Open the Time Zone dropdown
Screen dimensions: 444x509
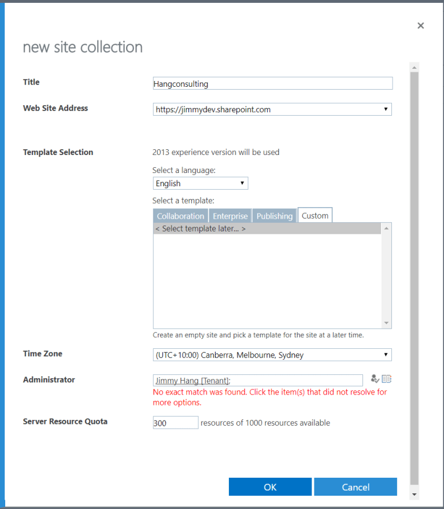[x=387, y=355]
